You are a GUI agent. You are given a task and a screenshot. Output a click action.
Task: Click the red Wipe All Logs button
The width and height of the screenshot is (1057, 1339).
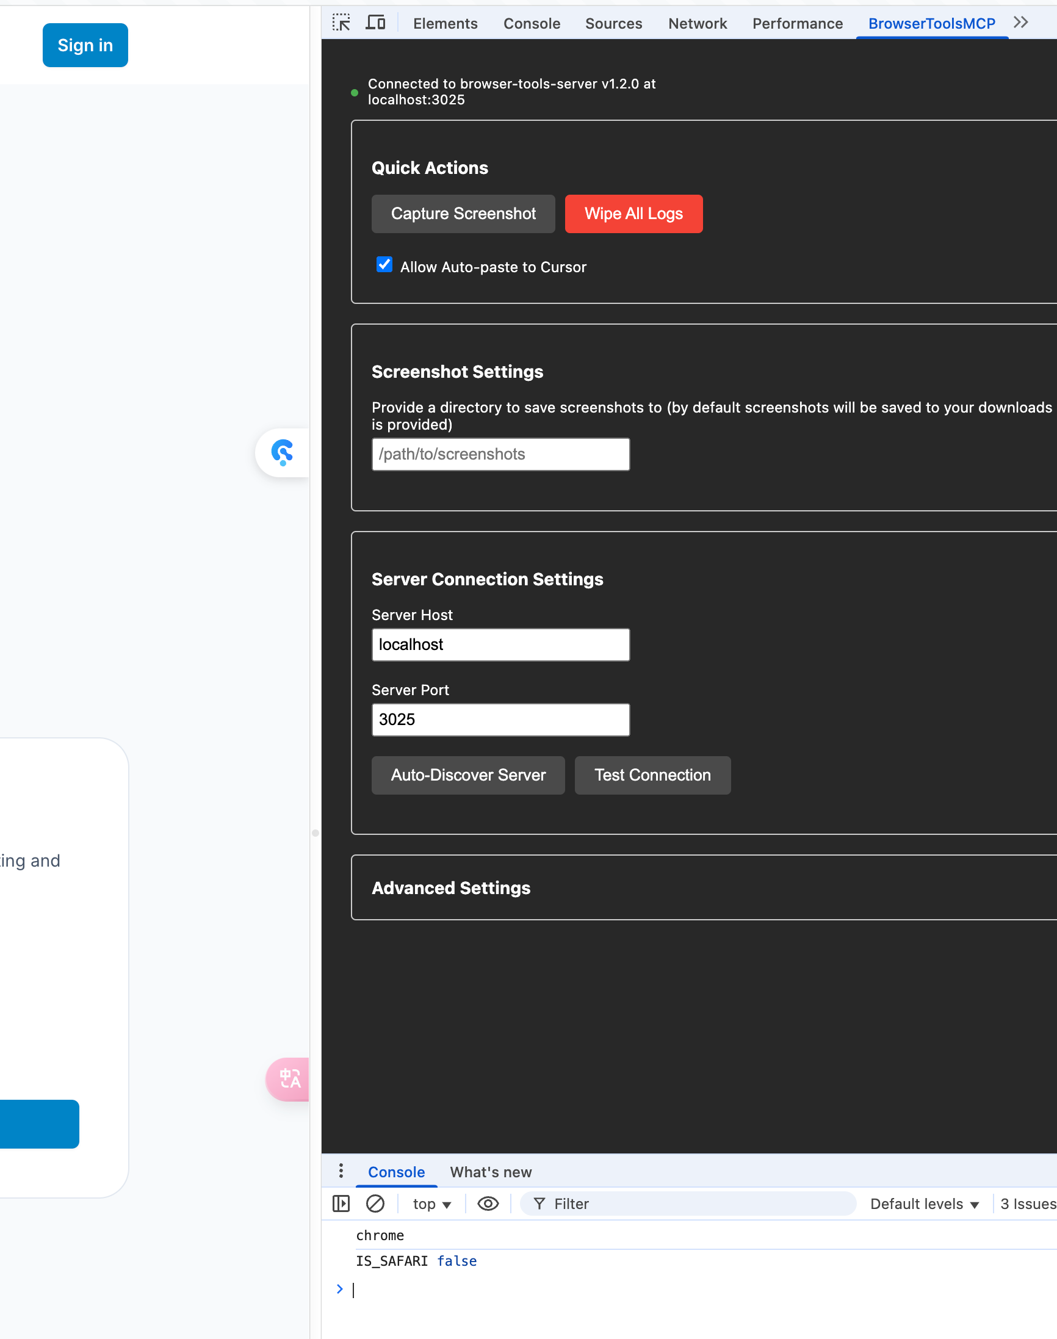coord(633,214)
